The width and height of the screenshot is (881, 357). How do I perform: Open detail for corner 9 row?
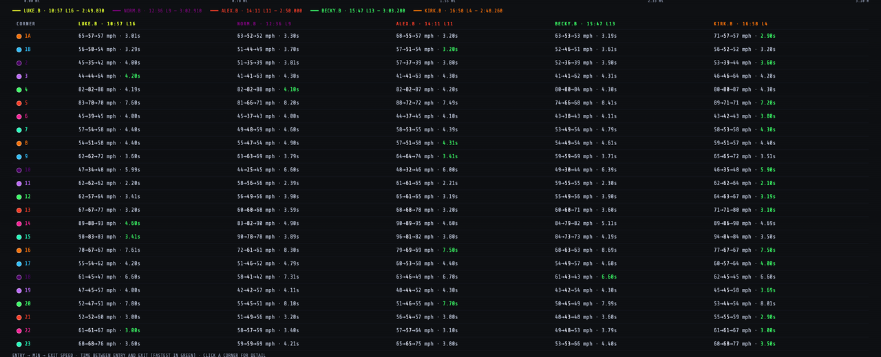pyautogui.click(x=440, y=157)
